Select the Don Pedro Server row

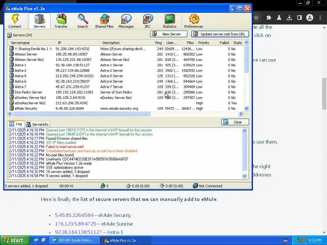(x=125, y=92)
